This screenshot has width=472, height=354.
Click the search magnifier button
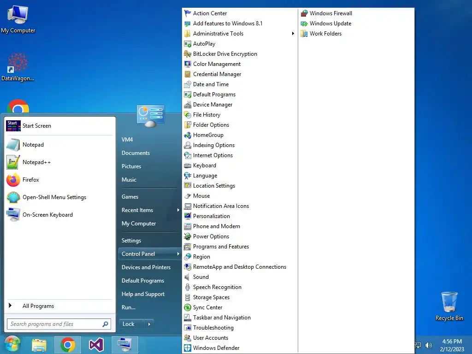coord(106,324)
